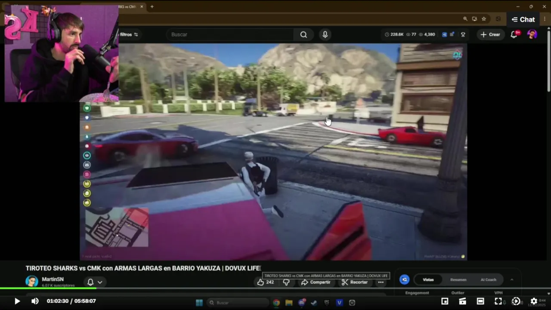Click the Crear create button
Screen dimensions: 551x310
tap(490, 34)
